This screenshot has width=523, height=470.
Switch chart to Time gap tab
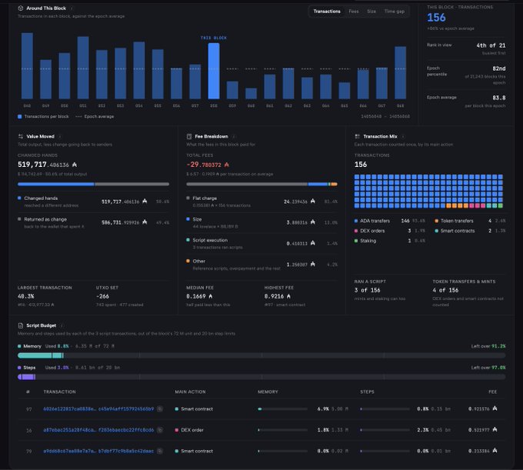click(395, 12)
